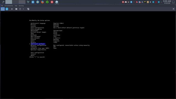Select the Profile option
Viewport: 176px width, 99px height.
point(33,39)
